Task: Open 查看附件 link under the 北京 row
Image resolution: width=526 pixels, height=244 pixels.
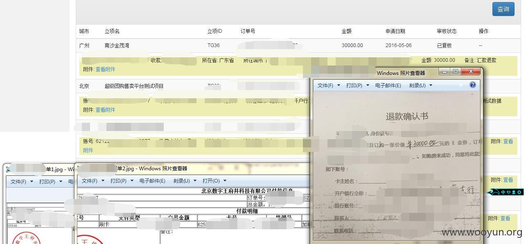Action: click(x=105, y=110)
